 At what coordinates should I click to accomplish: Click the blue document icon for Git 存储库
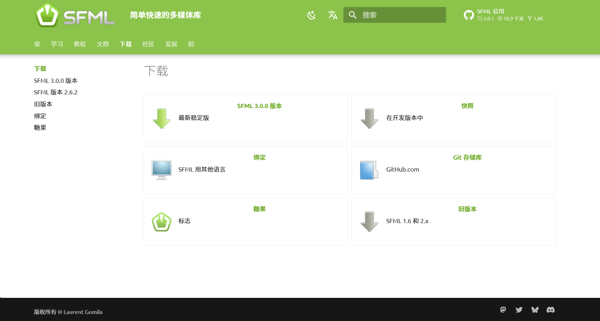[369, 170]
